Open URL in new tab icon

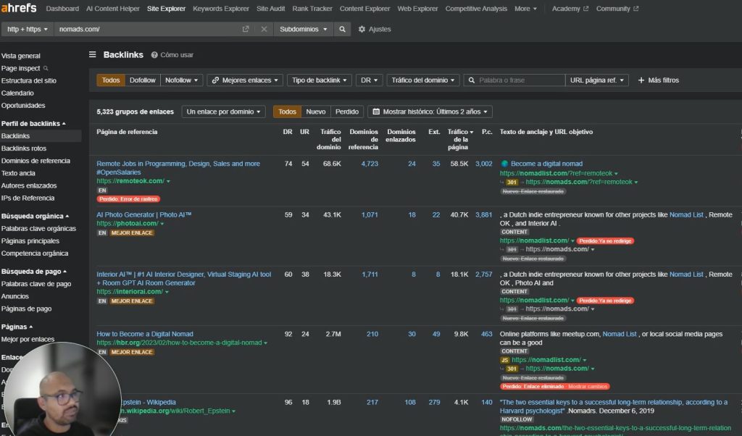246,29
